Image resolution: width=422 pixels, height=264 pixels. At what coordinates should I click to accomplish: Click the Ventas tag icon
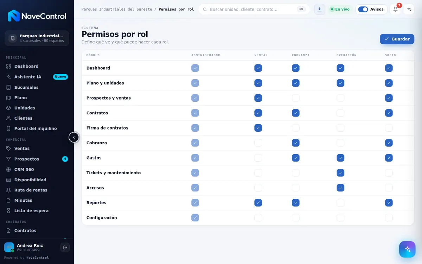9,149
